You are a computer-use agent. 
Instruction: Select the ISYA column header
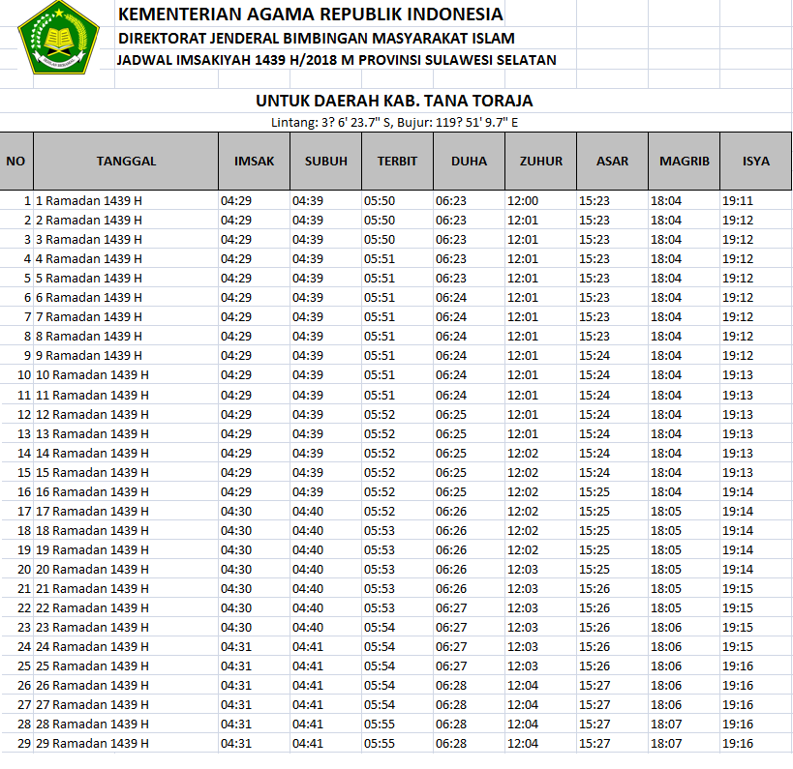755,162
